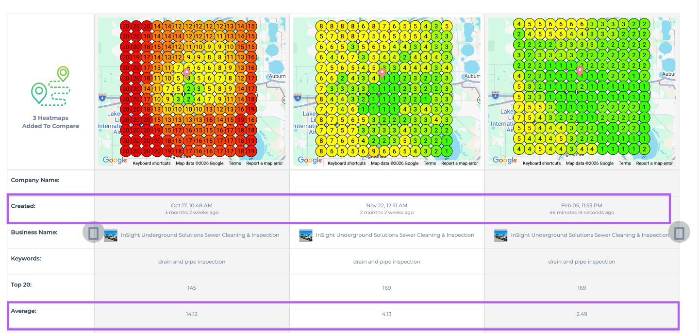Click Report a map error on the Feb 05 heatmap
Viewport: 699px width, 333px height.
click(x=655, y=164)
